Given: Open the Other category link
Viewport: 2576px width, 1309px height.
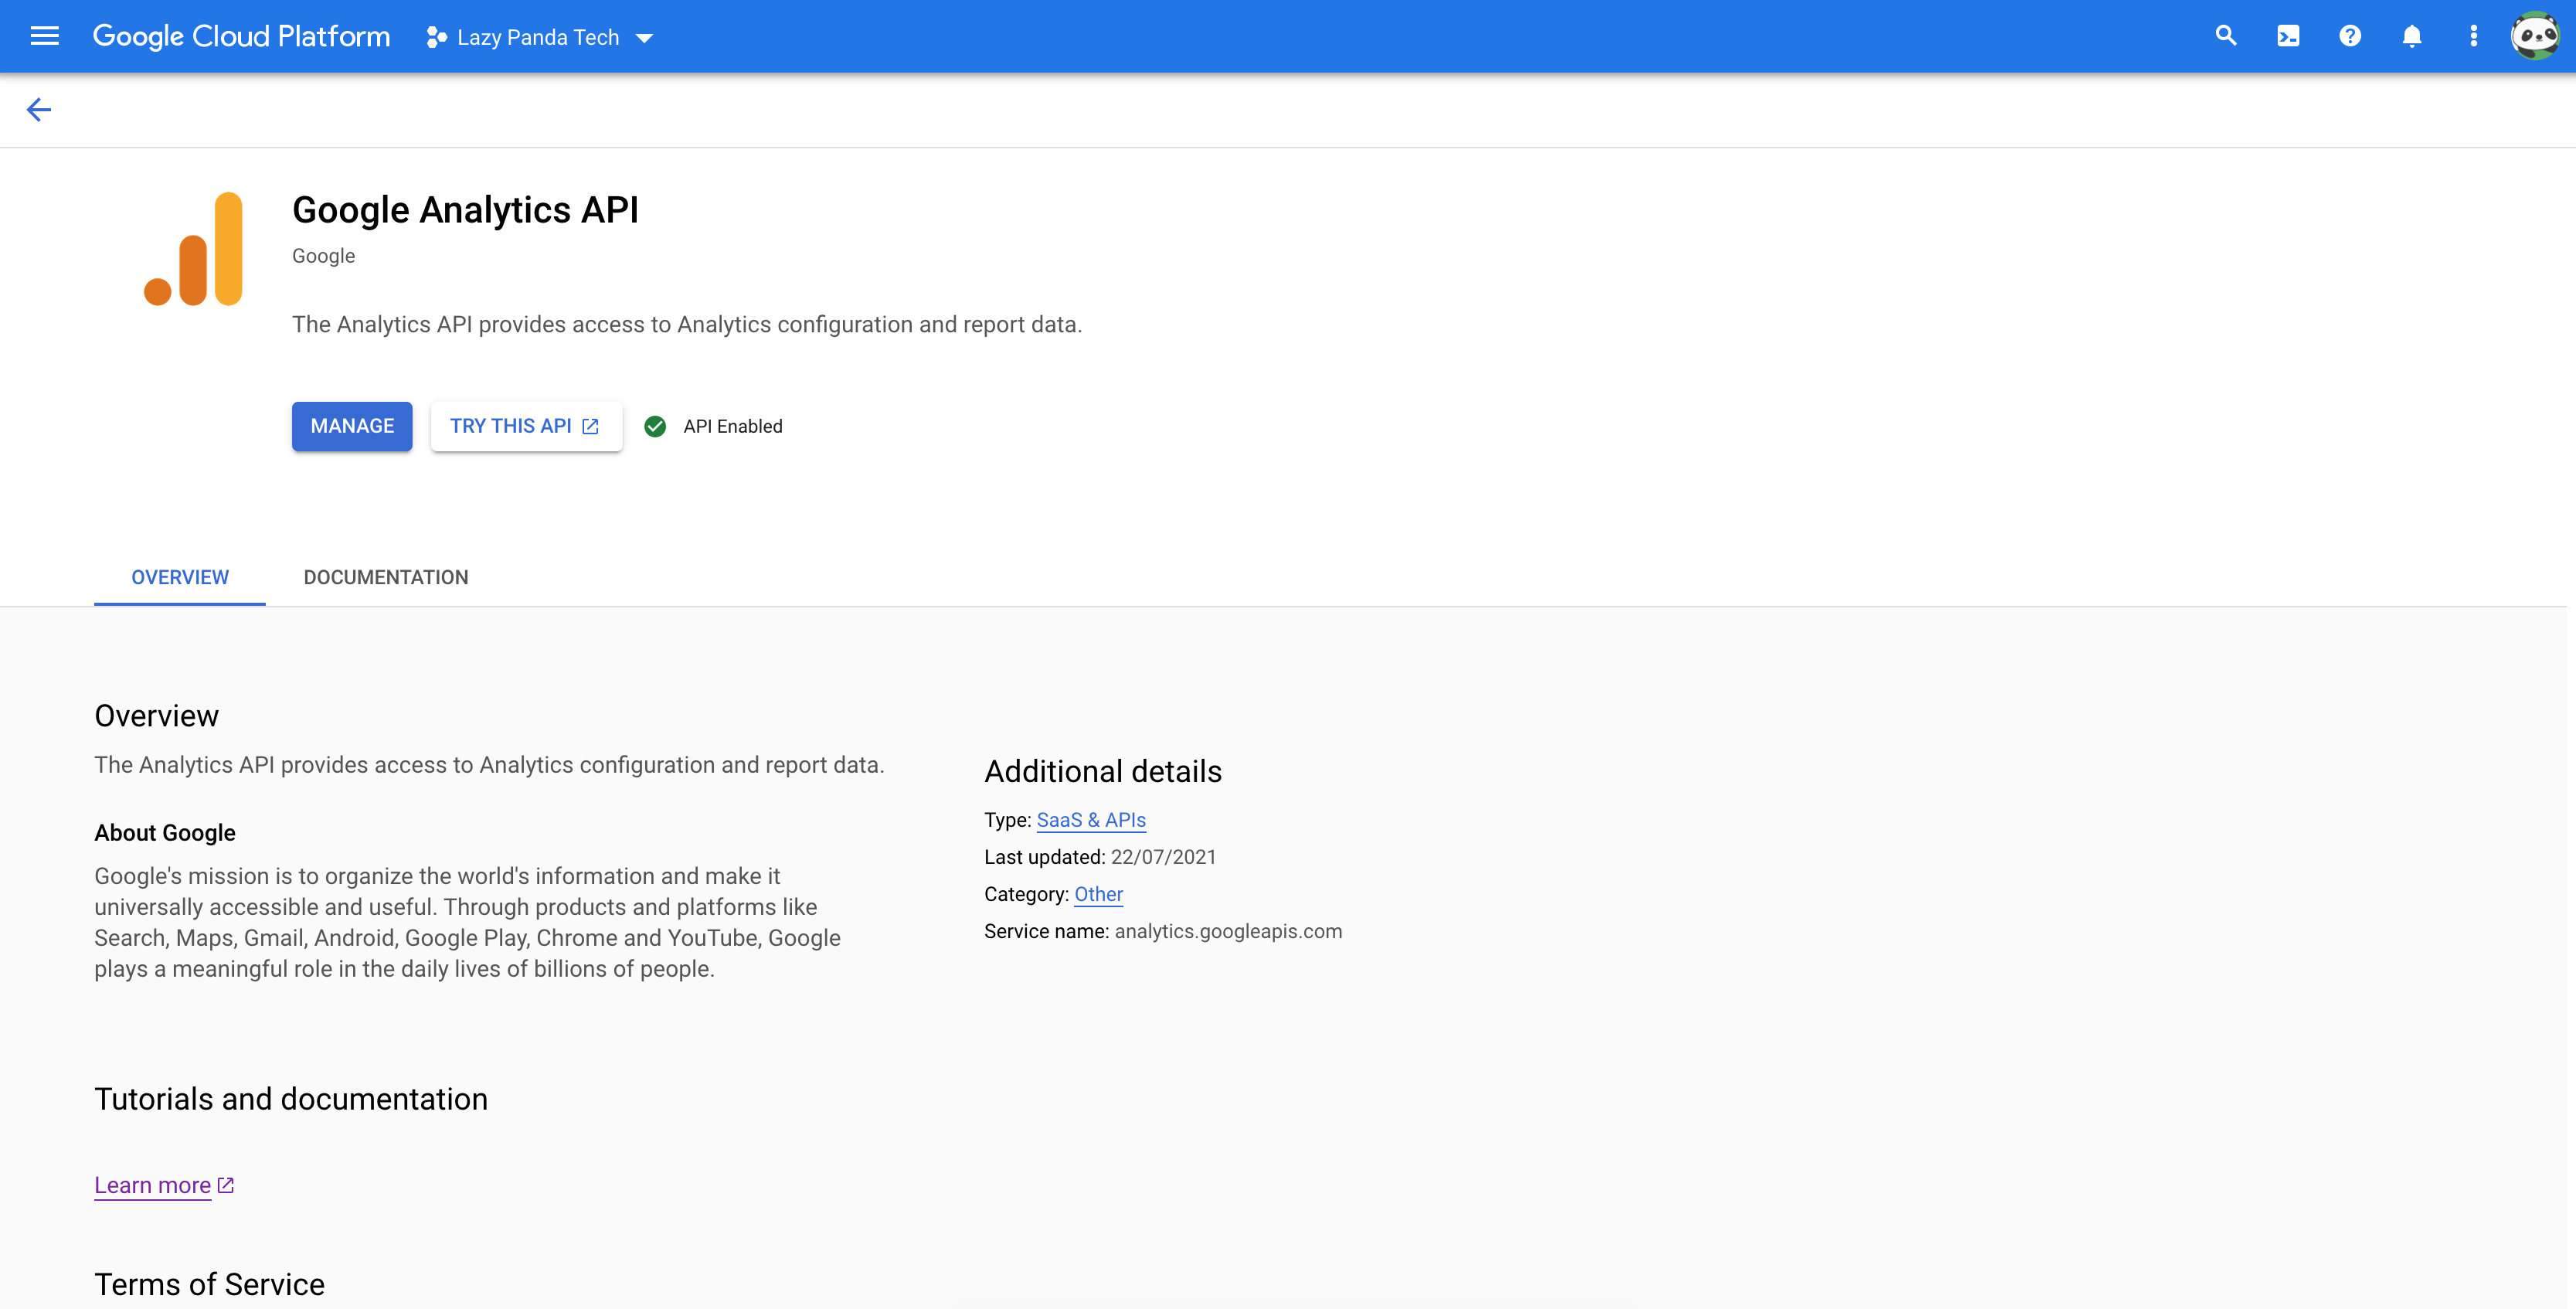Looking at the screenshot, I should (1098, 894).
